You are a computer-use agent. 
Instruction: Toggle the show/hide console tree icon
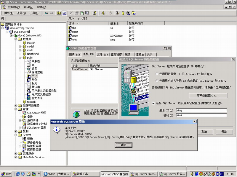64,13
